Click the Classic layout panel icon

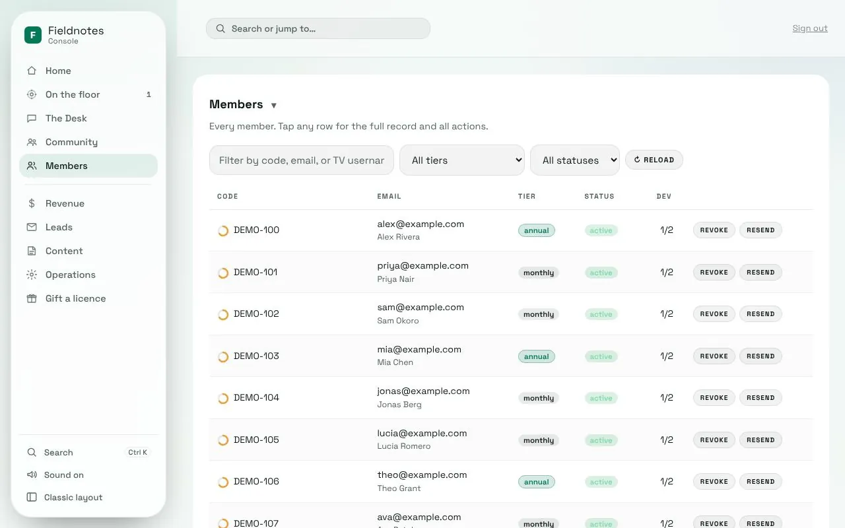[32, 498]
